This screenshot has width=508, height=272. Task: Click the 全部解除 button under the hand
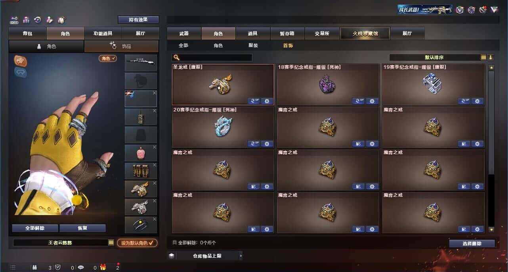[x=35, y=228]
